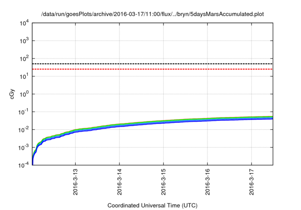Click the 2016-3-13 date label
Viewport: 301px width, 210px height.
(x=75, y=182)
